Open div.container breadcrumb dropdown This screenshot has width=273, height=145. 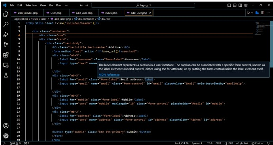pyautogui.click(x=84, y=19)
